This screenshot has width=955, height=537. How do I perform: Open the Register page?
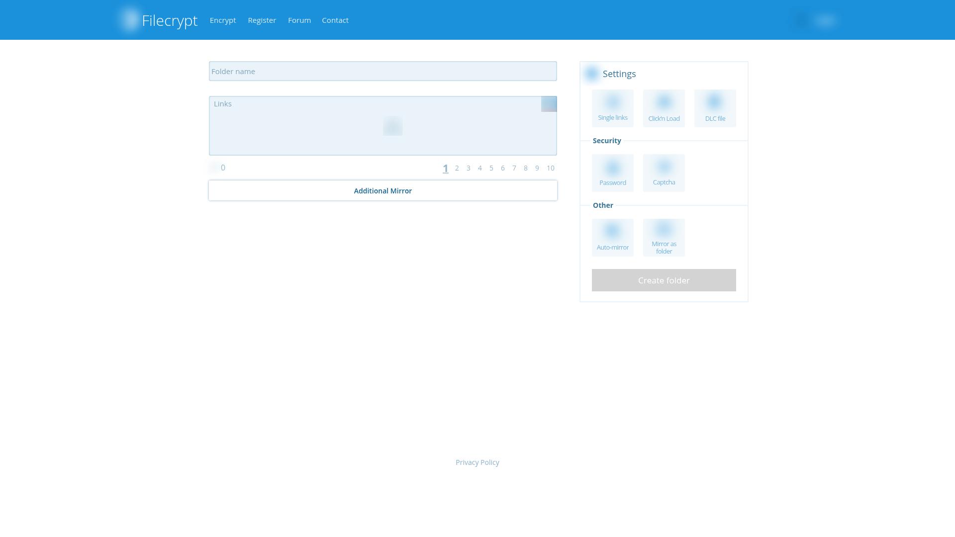(262, 20)
